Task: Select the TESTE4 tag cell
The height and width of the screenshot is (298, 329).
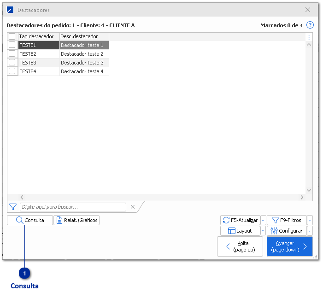Action: [39, 71]
